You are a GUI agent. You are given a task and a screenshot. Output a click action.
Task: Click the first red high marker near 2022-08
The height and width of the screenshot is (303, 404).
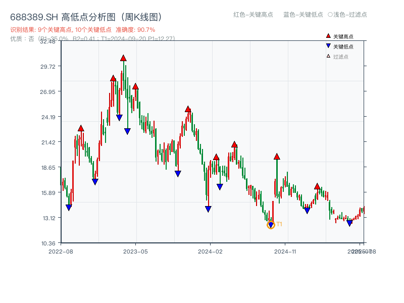pos(80,127)
